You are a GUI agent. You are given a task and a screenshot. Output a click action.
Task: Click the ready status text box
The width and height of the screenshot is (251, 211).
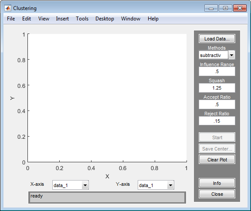click(x=107, y=198)
